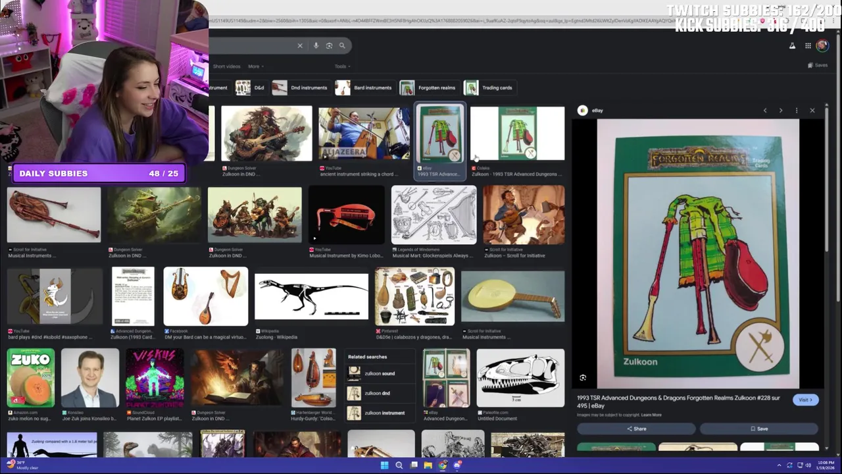Start voice search with the microphone icon

[316, 45]
